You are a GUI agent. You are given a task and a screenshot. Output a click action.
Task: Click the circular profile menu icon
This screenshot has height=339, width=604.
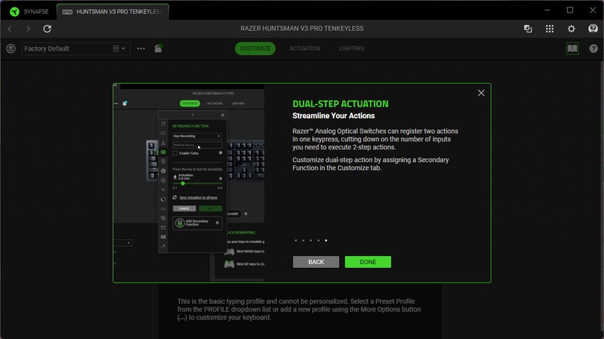(x=10, y=48)
